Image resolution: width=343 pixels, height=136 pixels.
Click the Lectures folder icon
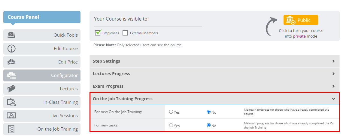pyautogui.click(x=11, y=89)
